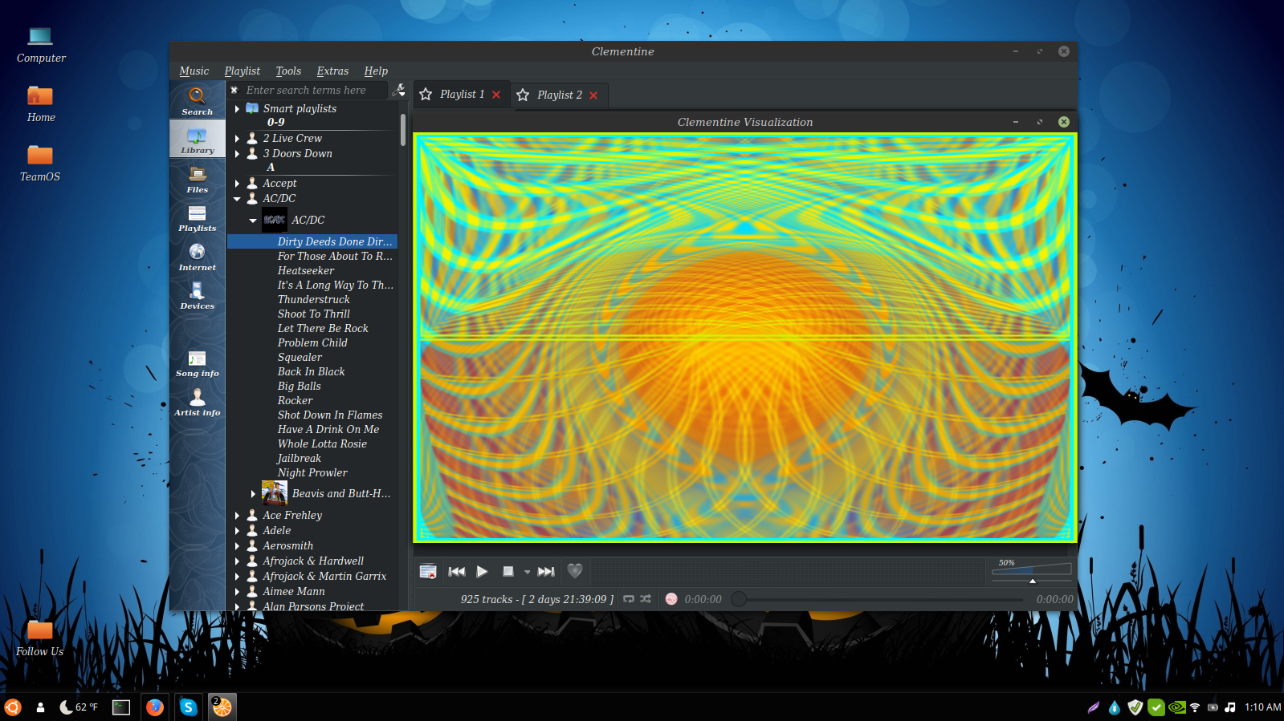Open the Internet sidebar panel
1284x721 pixels.
coord(197,257)
